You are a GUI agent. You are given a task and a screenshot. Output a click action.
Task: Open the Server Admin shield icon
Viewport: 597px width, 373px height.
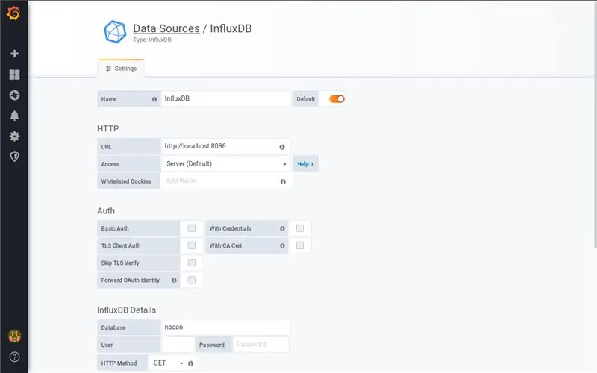14,157
